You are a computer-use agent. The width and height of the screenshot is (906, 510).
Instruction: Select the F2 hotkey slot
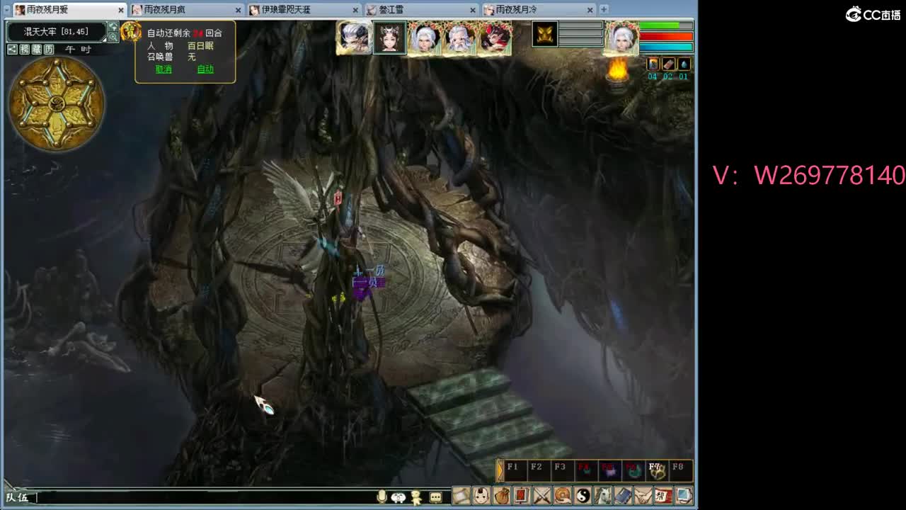pyautogui.click(x=539, y=470)
